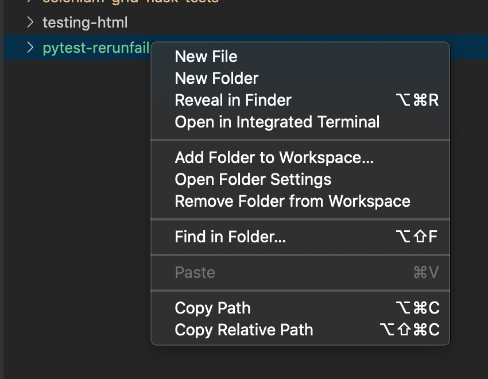Open Folder Settings for pytest-rerunfail

pyautogui.click(x=253, y=179)
